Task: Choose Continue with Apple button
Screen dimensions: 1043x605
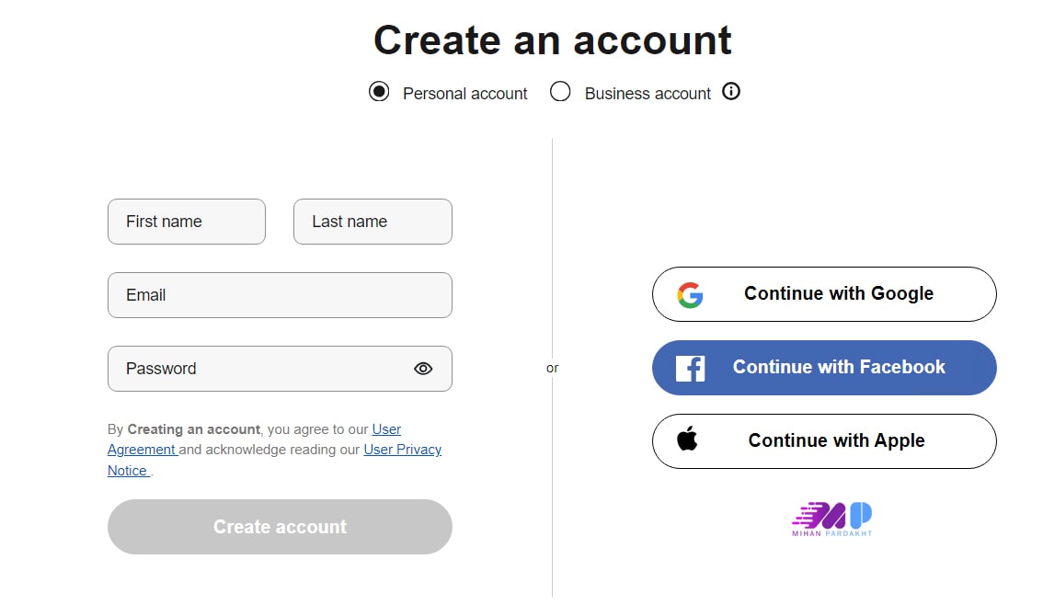Action: pos(836,441)
